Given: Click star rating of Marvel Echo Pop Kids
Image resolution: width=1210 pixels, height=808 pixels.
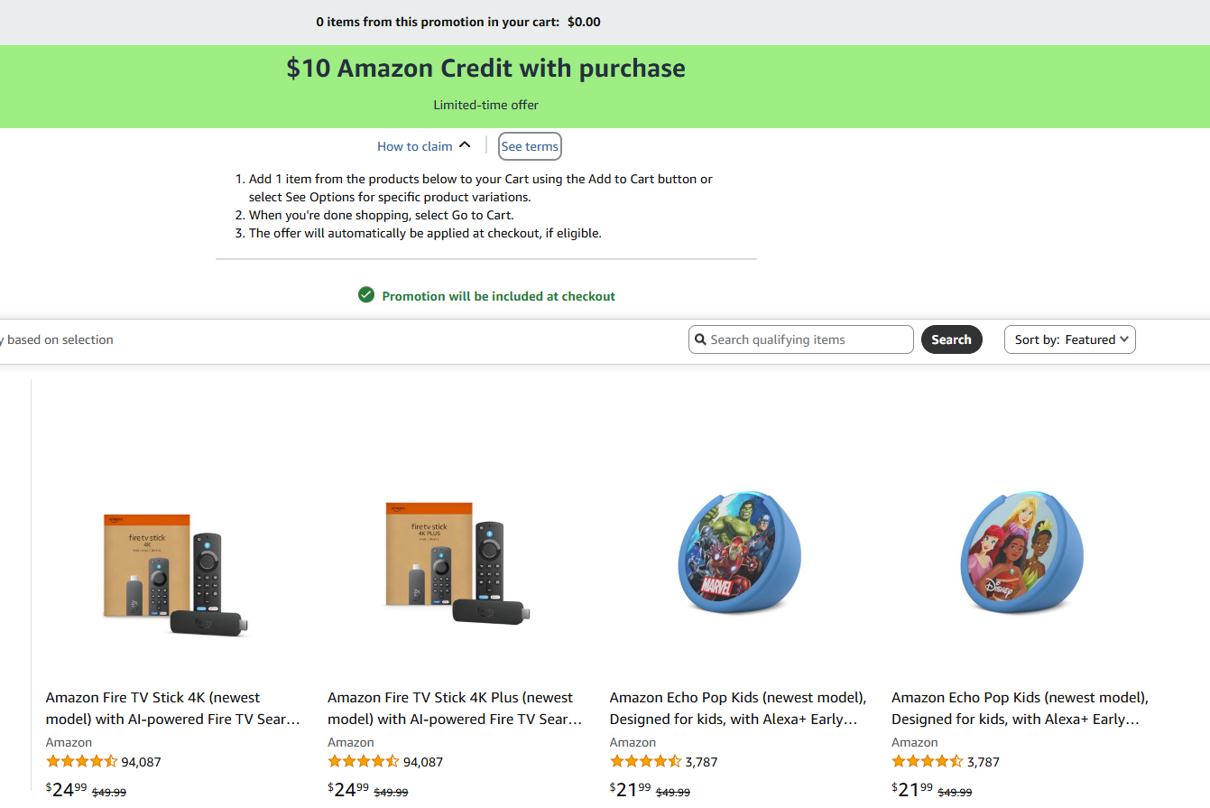Looking at the screenshot, I should (x=645, y=762).
